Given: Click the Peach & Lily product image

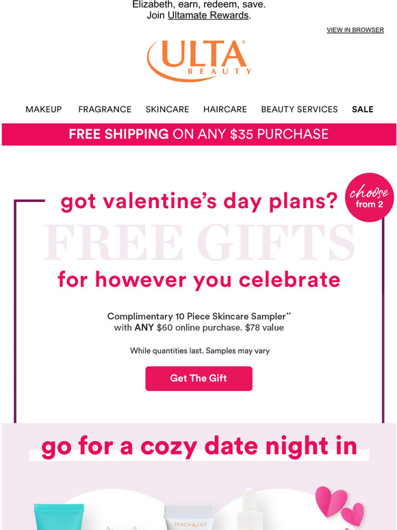Looking at the screenshot, I should pos(189,517).
